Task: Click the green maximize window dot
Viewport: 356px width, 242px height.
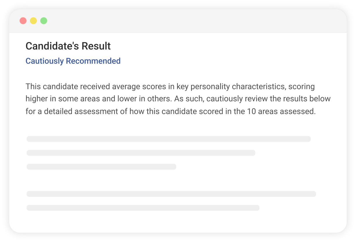Action: click(44, 21)
